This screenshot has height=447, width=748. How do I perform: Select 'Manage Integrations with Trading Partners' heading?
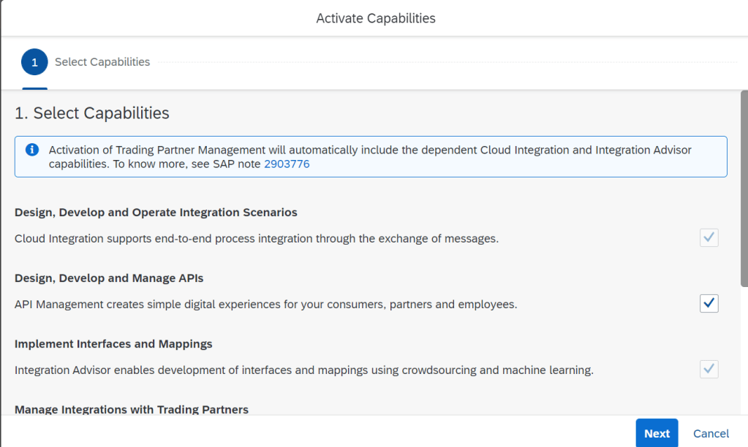[x=132, y=410]
